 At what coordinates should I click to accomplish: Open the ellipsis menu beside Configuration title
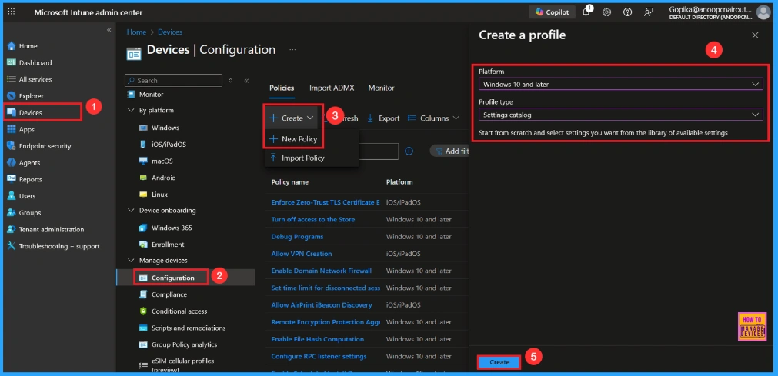click(x=292, y=50)
